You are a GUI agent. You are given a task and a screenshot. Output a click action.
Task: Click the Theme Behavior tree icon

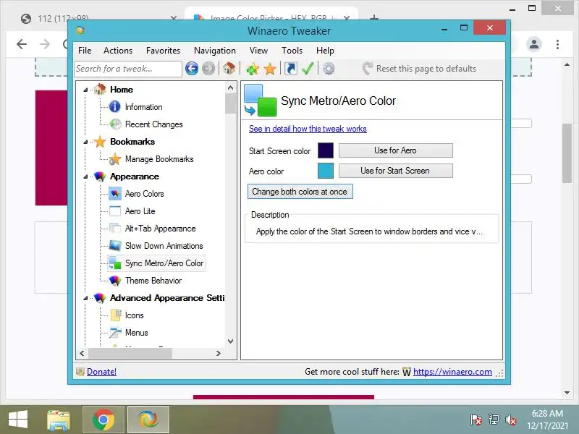pyautogui.click(x=115, y=281)
